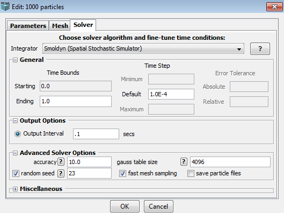Select the Solver tab

83,25
